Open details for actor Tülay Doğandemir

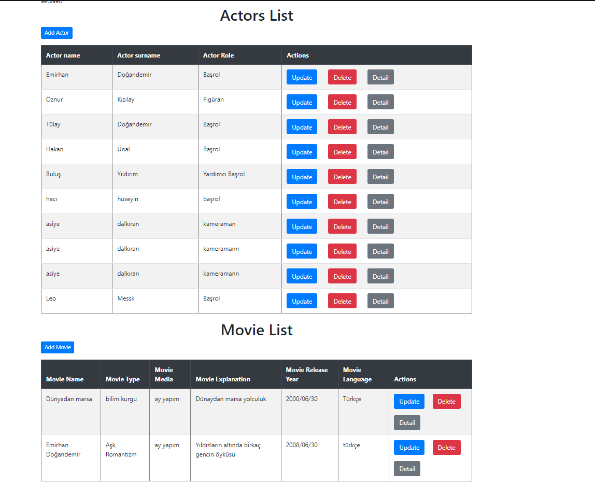pos(380,126)
